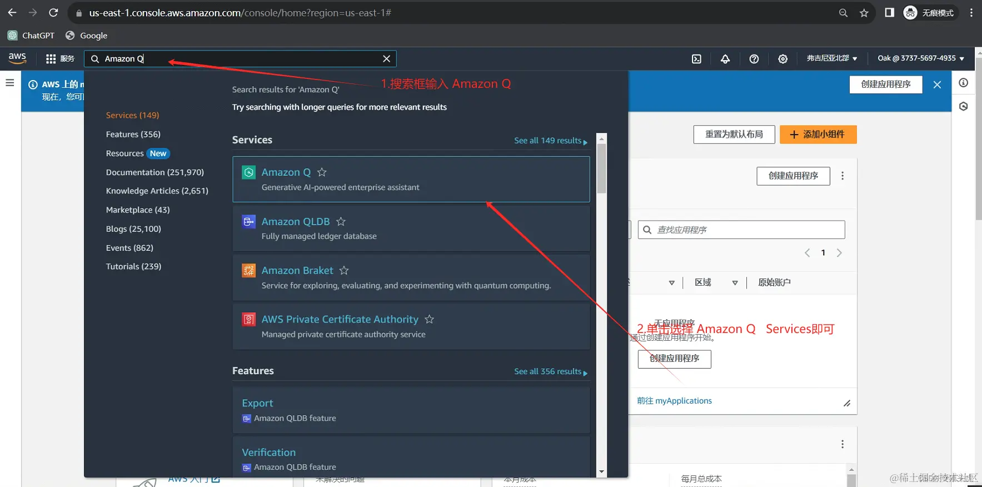Reload the page with the refresh icon
982x487 pixels.
point(53,13)
